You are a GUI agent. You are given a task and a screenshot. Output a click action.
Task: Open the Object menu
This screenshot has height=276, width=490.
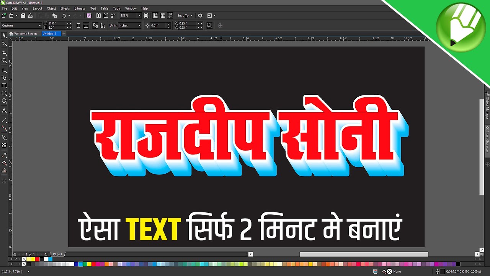(51, 8)
